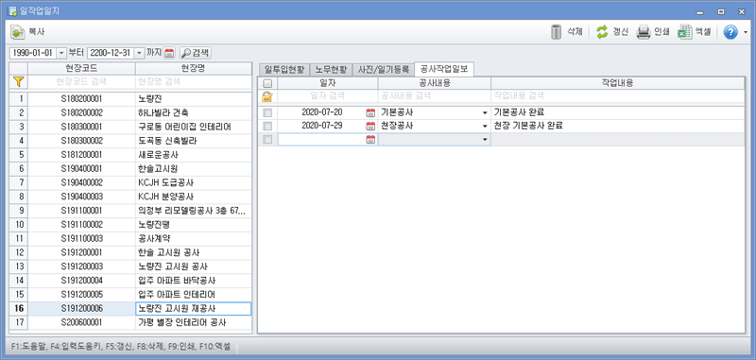Export with the 엑셀 button
The image size is (756, 360).
point(695,32)
